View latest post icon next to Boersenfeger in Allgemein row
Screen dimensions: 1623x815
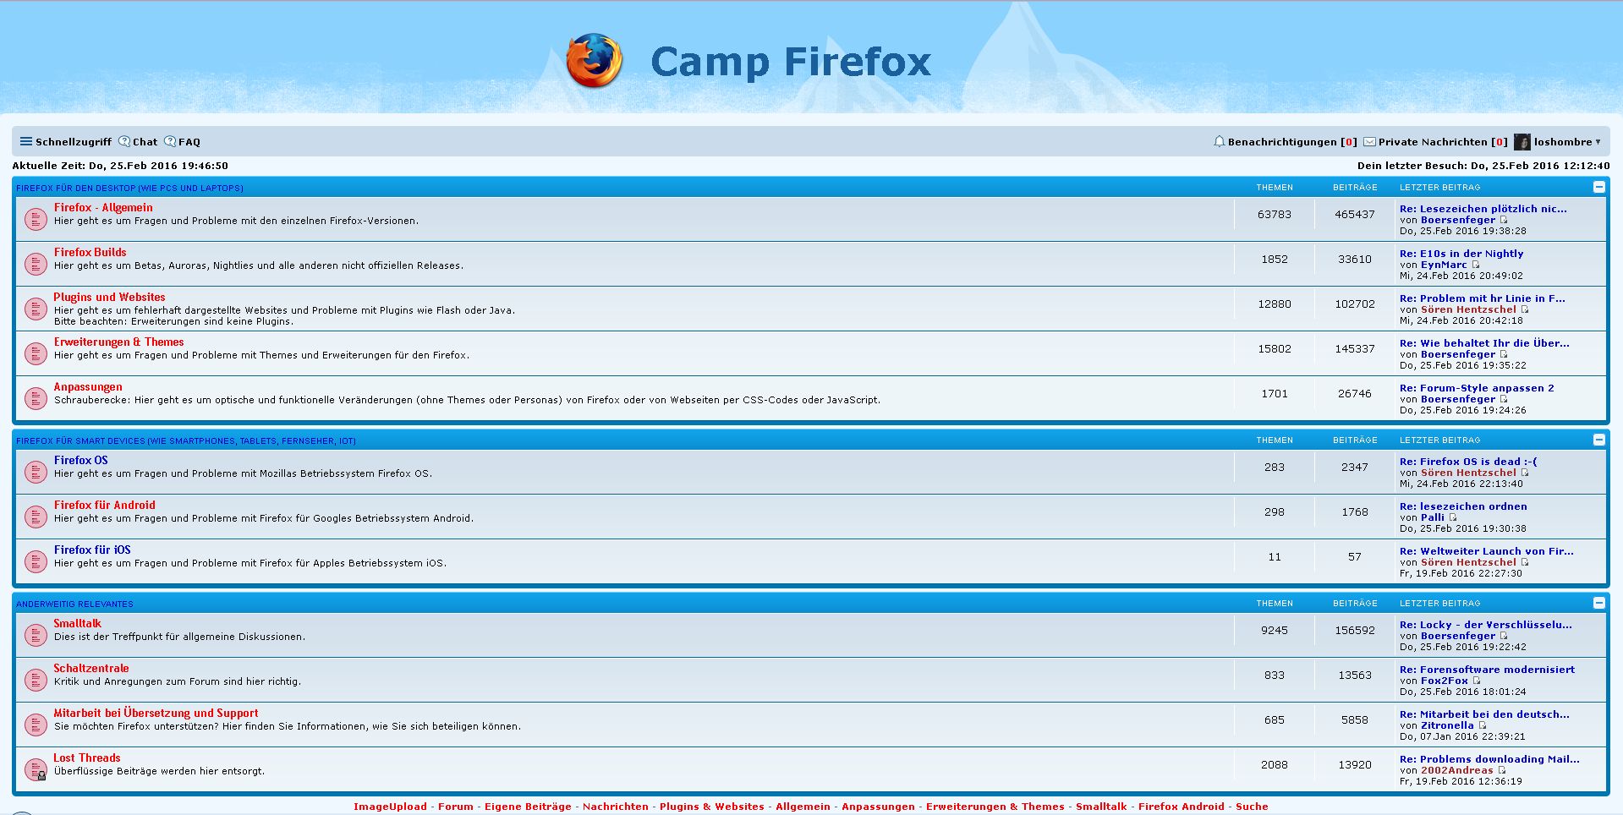pos(1503,220)
